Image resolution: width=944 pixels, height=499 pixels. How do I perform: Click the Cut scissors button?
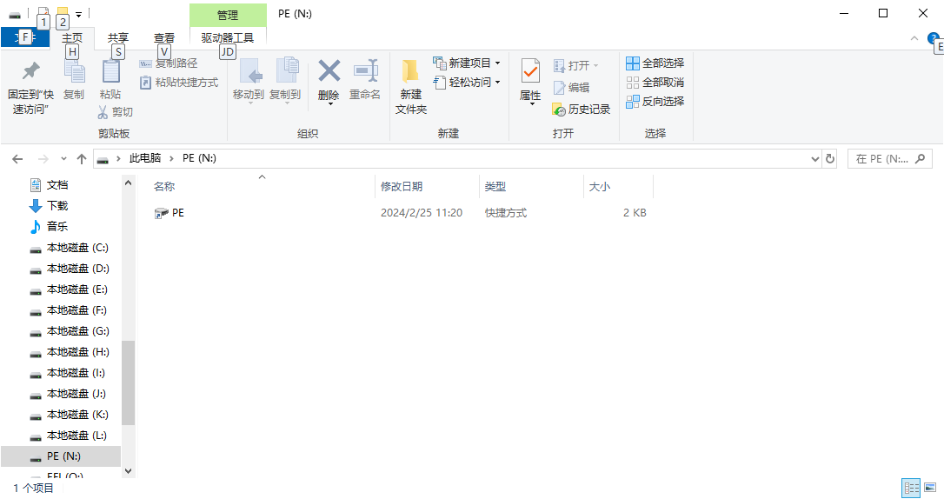click(115, 112)
